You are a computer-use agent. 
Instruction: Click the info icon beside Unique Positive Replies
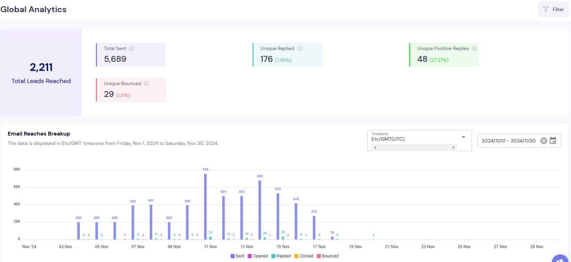click(474, 48)
